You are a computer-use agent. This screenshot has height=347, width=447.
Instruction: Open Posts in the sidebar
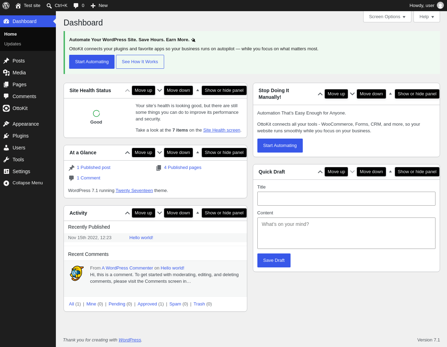(x=28, y=61)
